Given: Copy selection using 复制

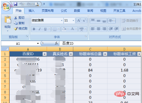Looking at the screenshot, I should (x=19, y=23).
